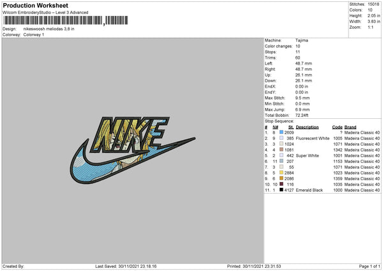Click the 'Super White' description
This screenshot has width=383, height=271.
[307, 155]
